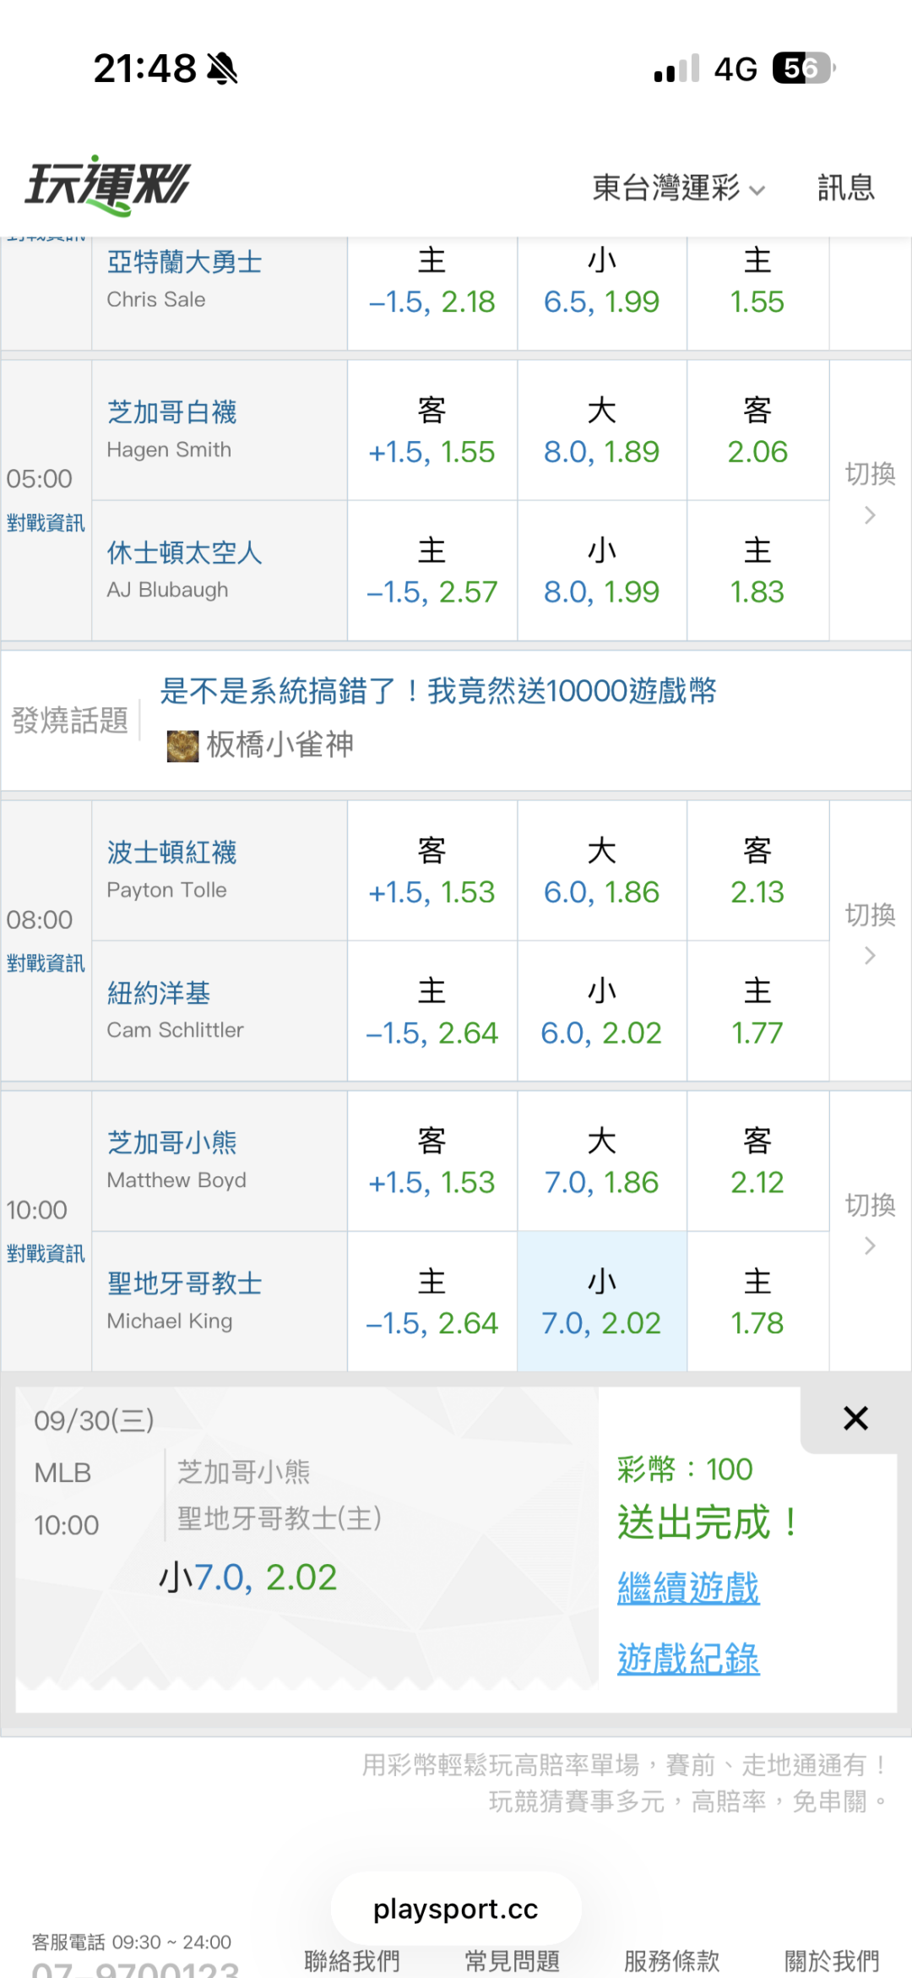
Task: Select 主 1.77 Yankees moneyline
Action: click(x=757, y=1011)
